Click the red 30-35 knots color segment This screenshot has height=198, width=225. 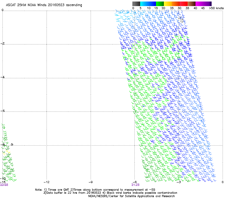coord(184,4)
